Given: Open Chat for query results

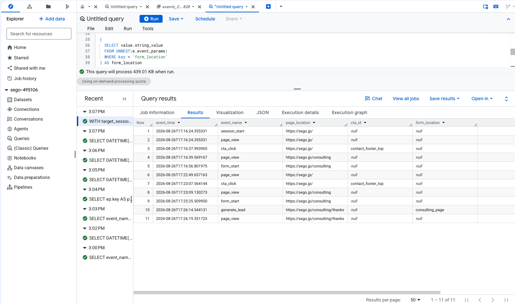Looking at the screenshot, I should pyautogui.click(x=374, y=99).
